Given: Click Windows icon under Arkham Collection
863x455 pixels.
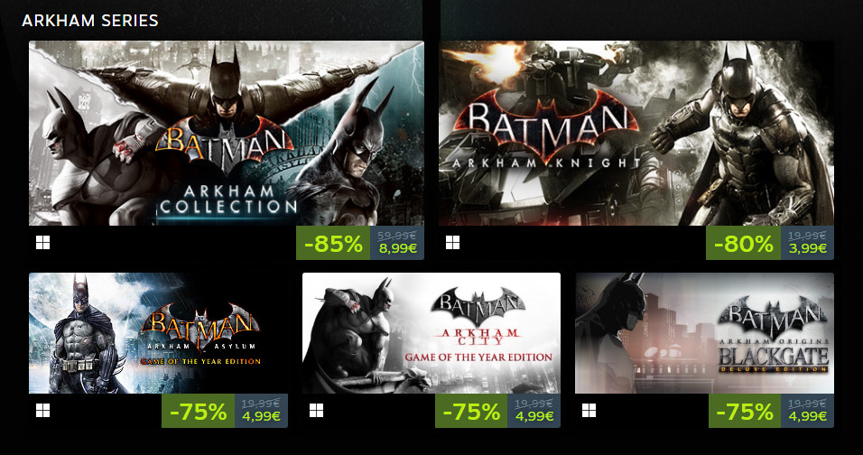Looking at the screenshot, I should [x=43, y=243].
